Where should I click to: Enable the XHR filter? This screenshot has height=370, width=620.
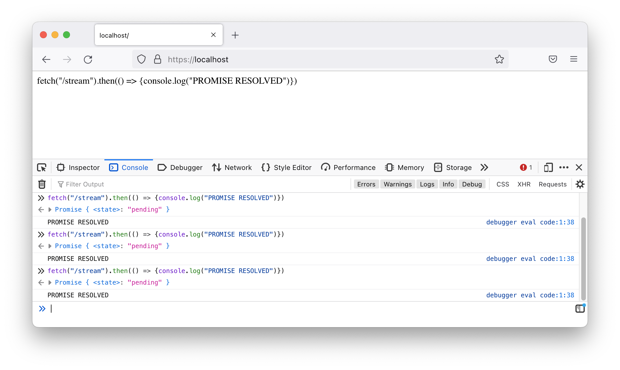click(524, 184)
